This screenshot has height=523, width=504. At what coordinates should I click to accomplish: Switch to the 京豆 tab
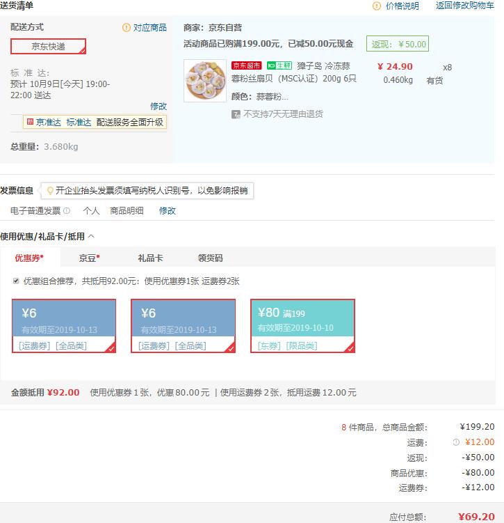point(90,258)
